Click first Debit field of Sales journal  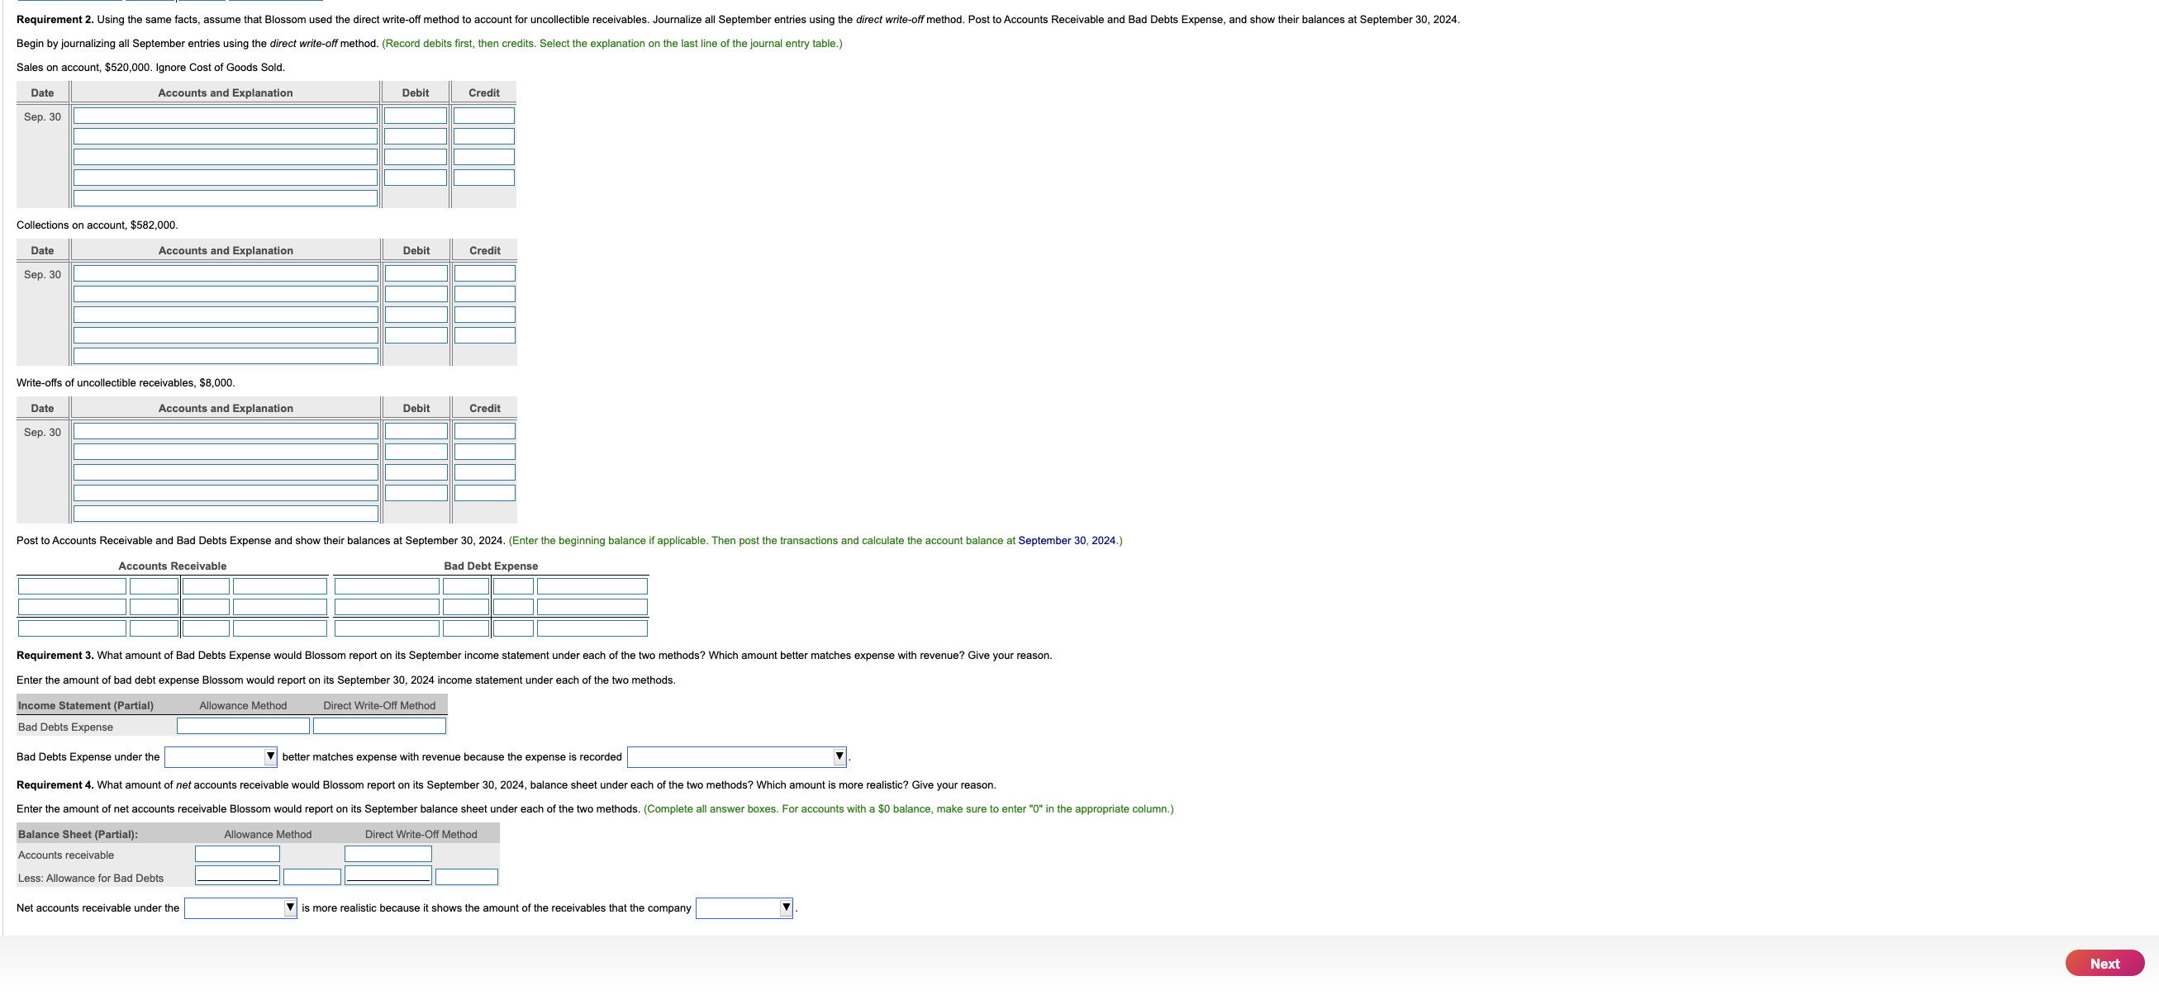click(416, 116)
